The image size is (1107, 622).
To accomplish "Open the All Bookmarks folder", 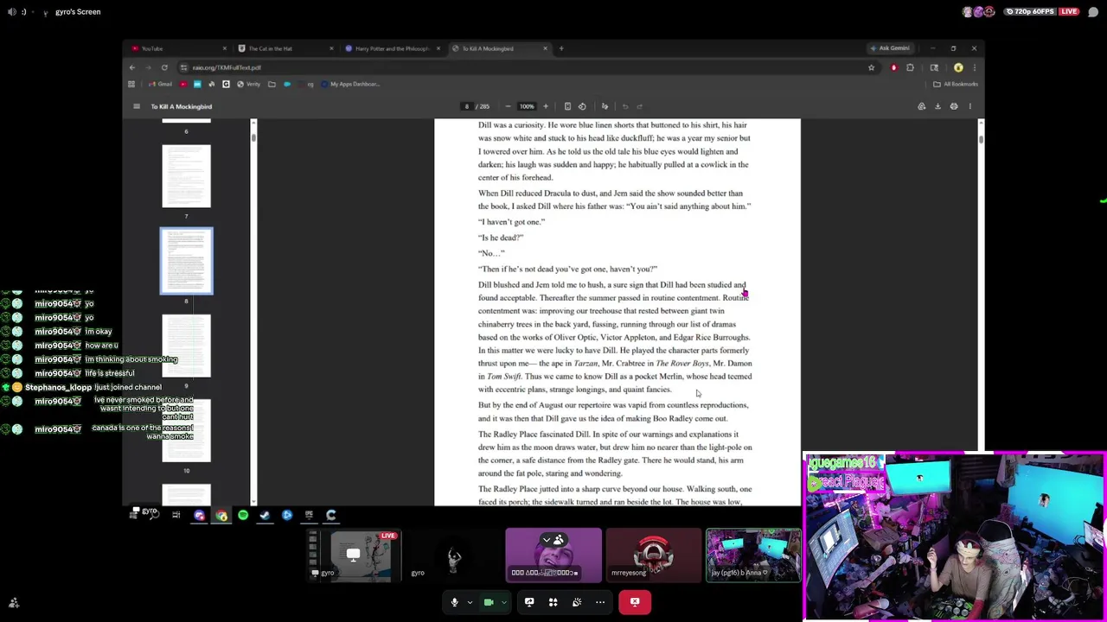I will [x=956, y=84].
